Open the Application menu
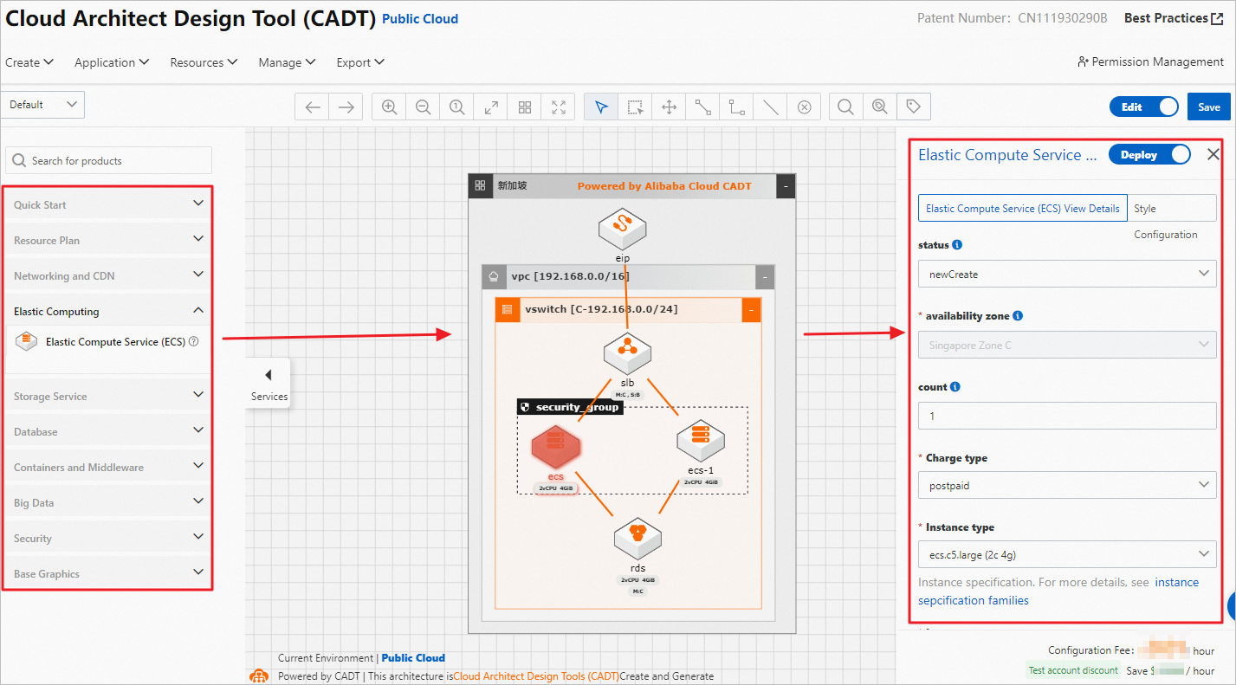1236x685 pixels. pos(112,62)
